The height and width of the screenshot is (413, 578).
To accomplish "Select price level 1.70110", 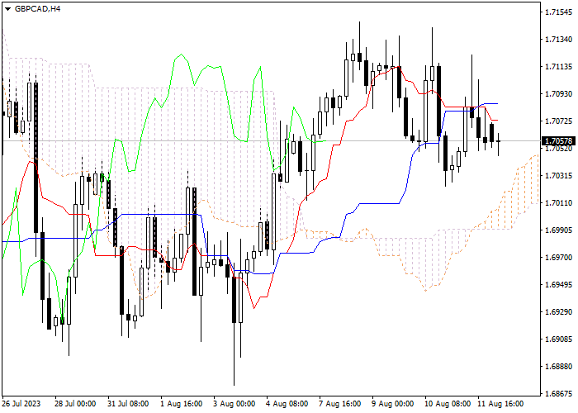I will (558, 203).
